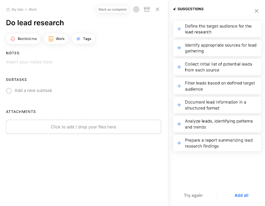
Task: Add 'Define the target audience' suggestion plus icon
Action: (x=179, y=29)
